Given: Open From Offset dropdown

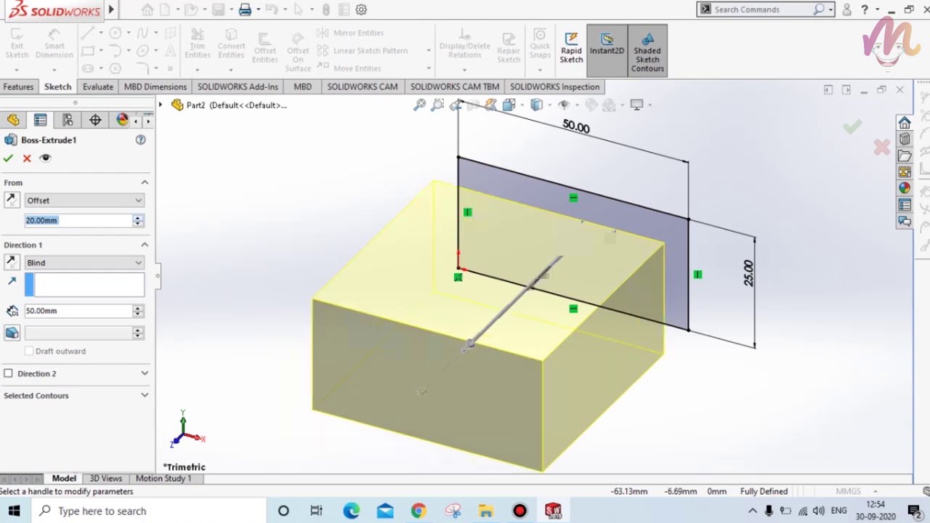Looking at the screenshot, I should 84,200.
